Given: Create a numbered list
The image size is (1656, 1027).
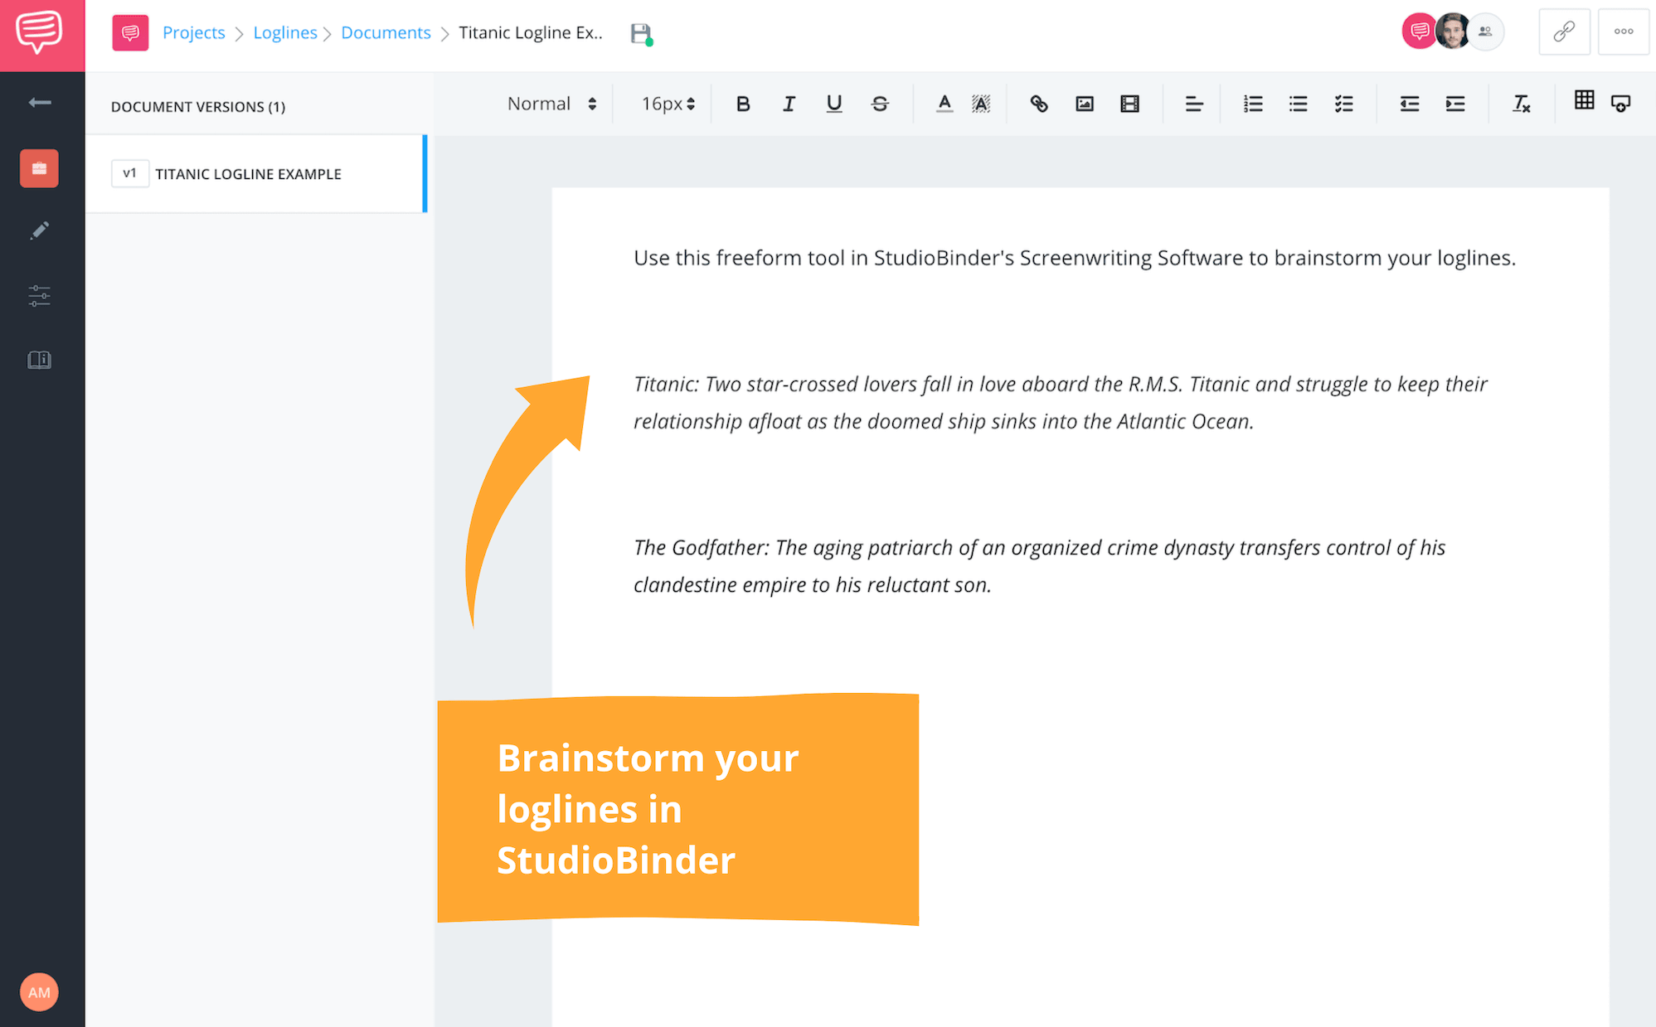Looking at the screenshot, I should (1252, 104).
